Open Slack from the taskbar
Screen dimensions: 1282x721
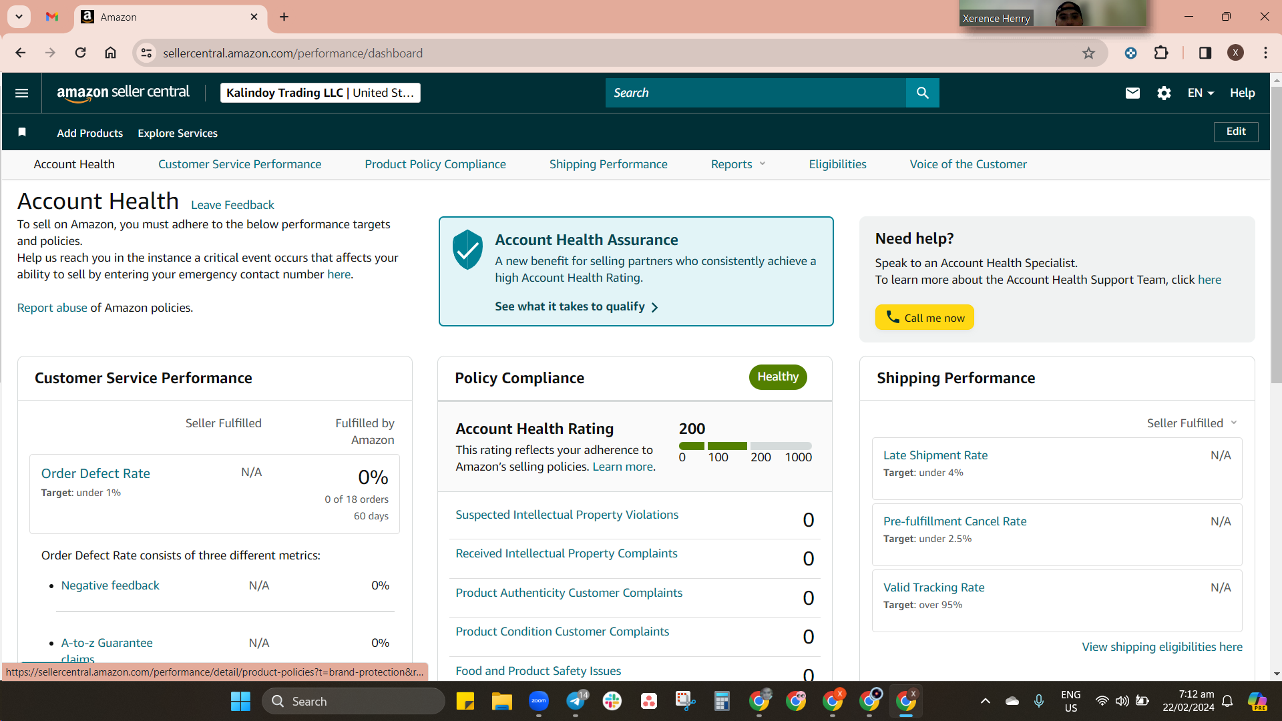[x=612, y=701]
